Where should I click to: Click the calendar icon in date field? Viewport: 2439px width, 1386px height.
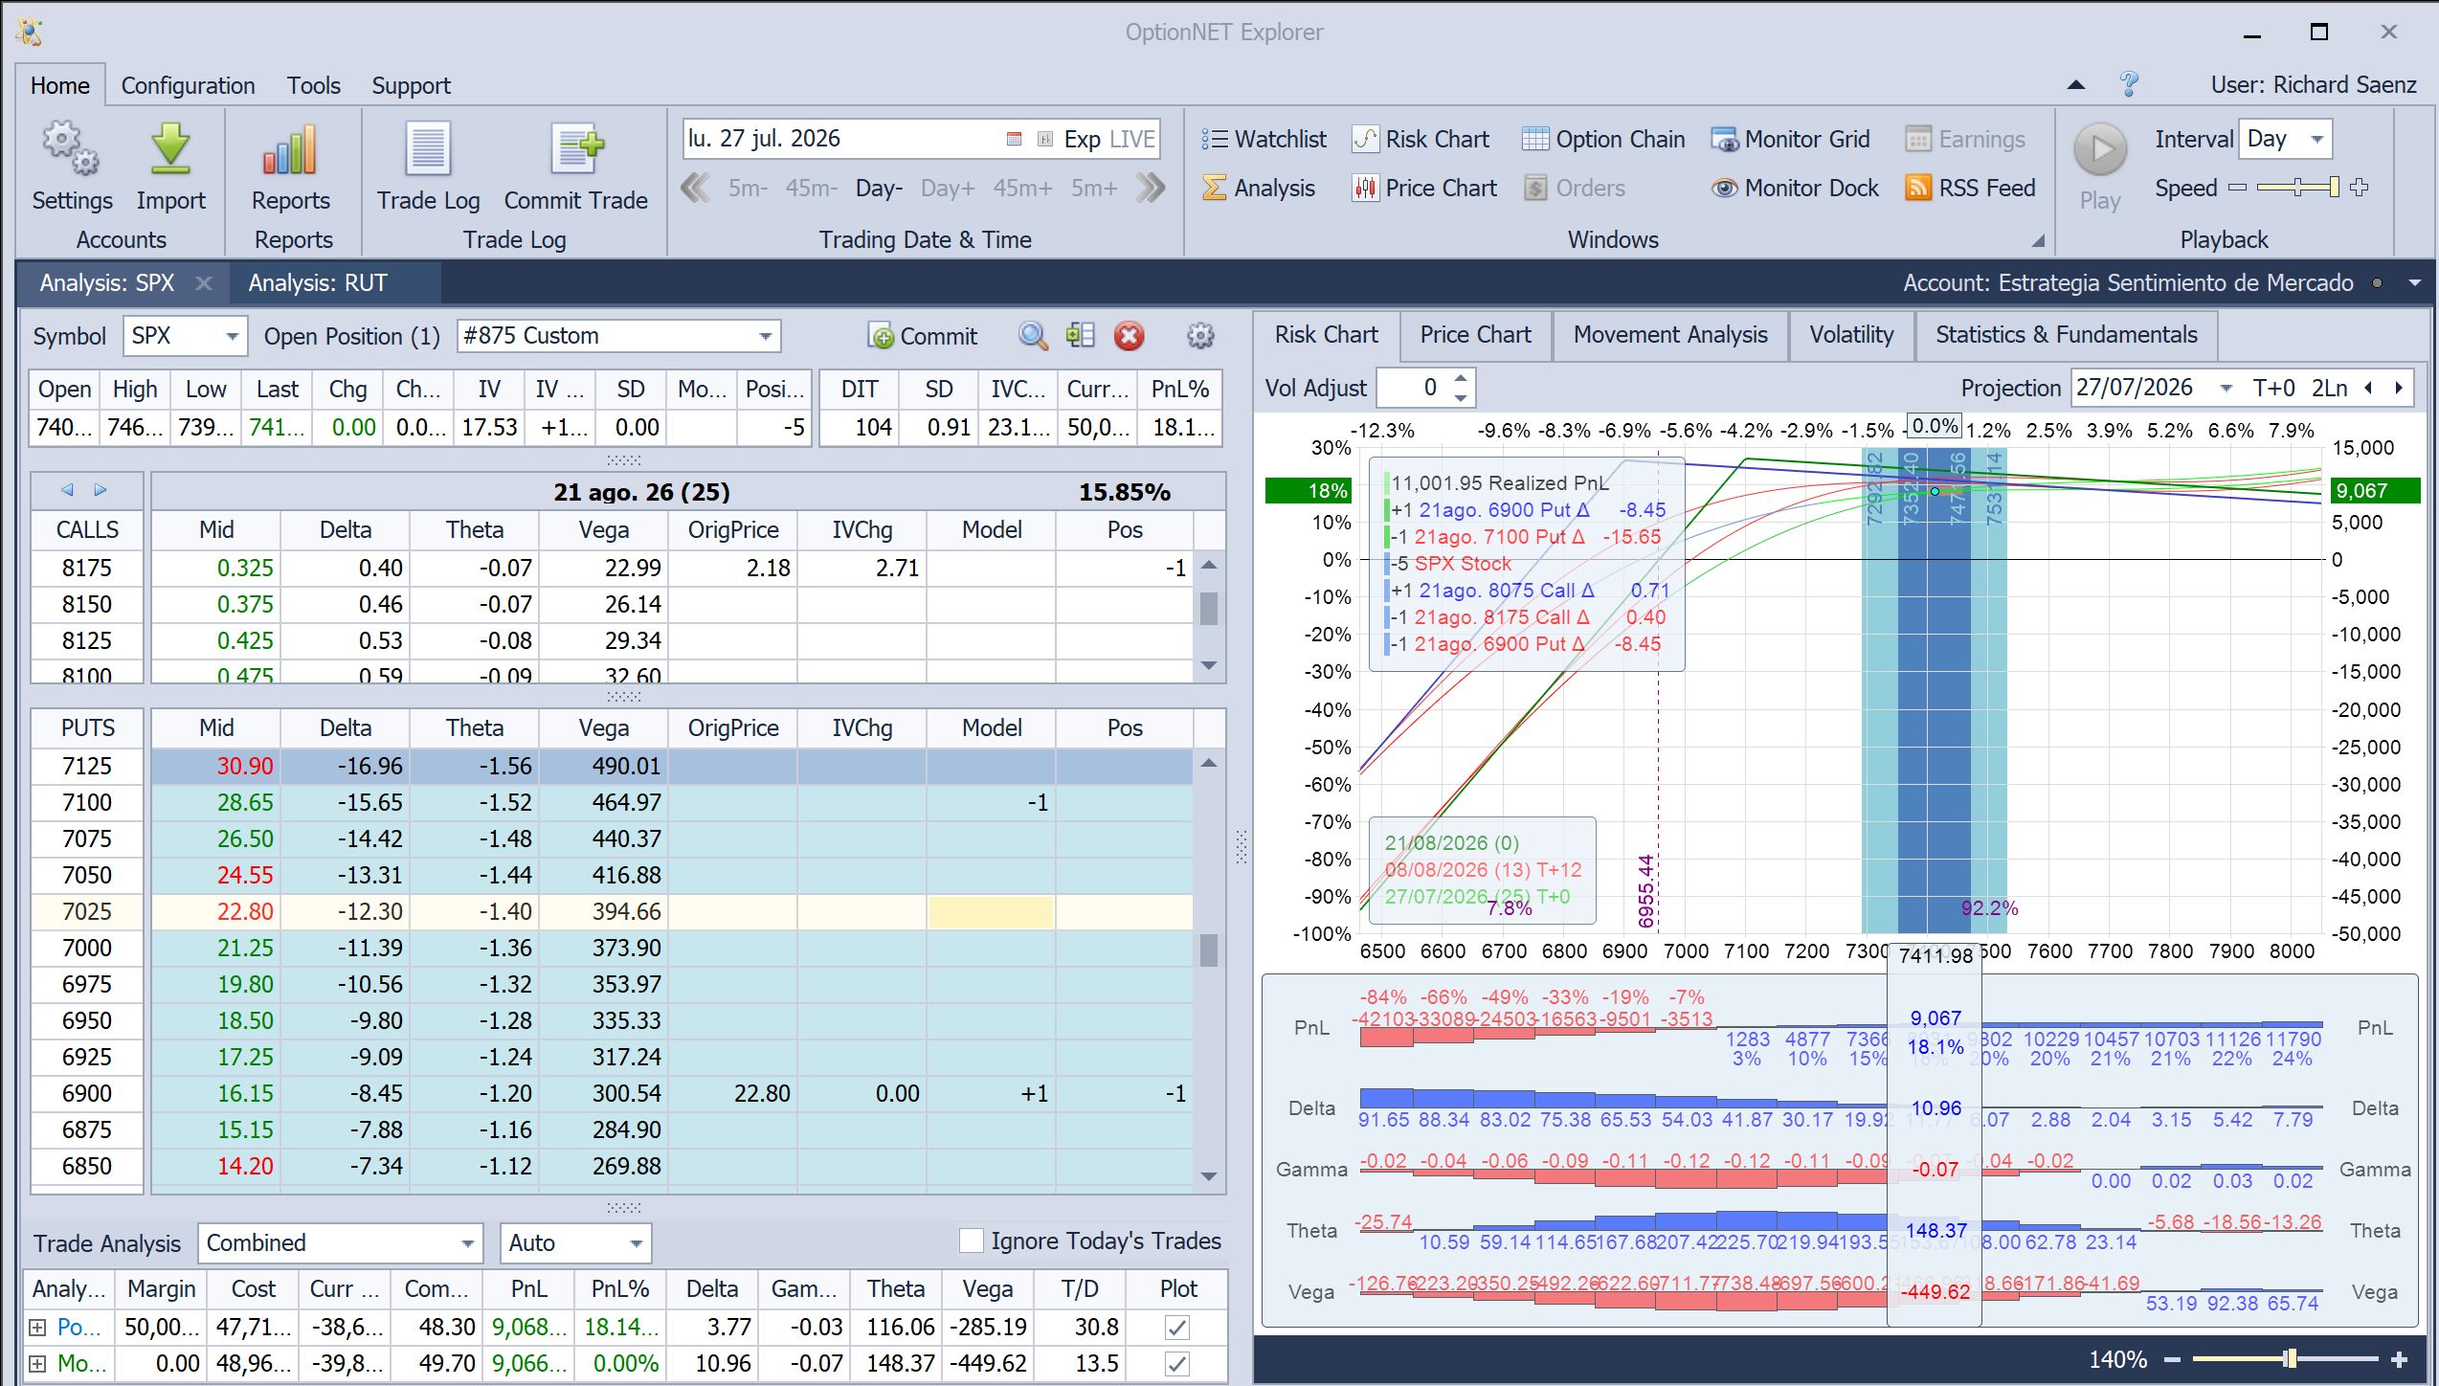point(1015,140)
